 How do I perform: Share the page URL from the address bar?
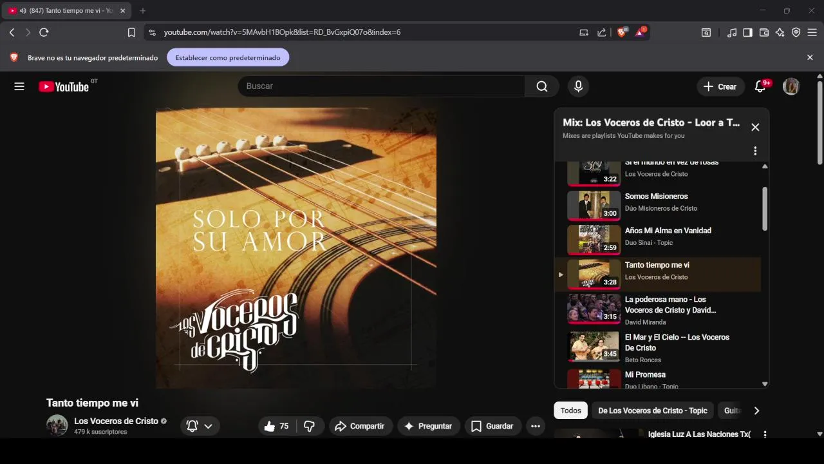[601, 32]
